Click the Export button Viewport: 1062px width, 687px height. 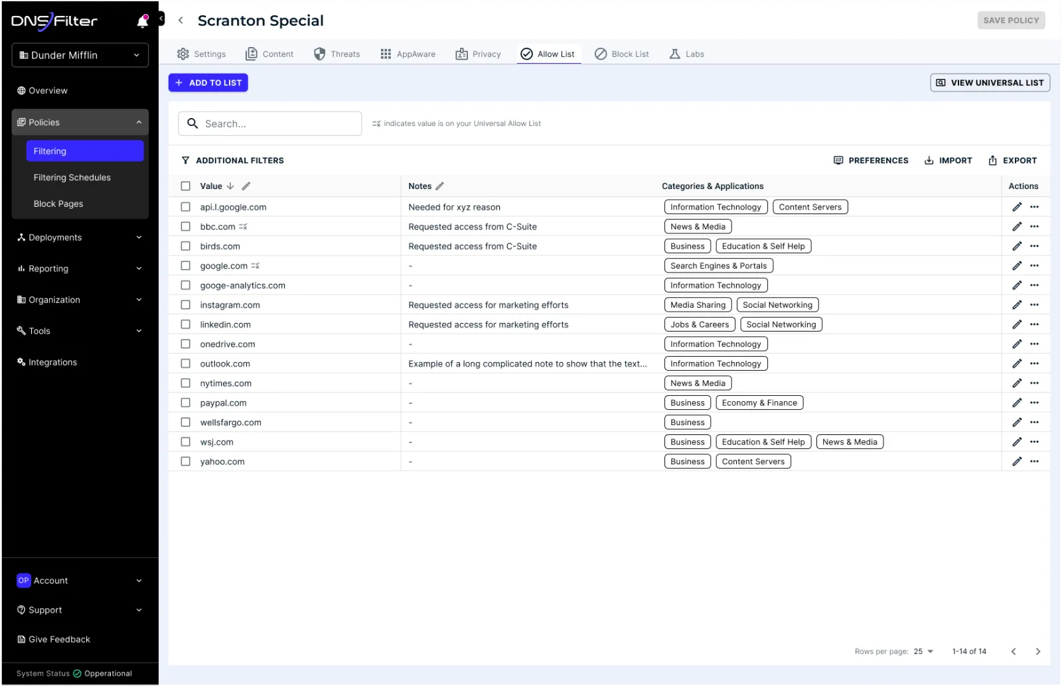(x=1012, y=160)
